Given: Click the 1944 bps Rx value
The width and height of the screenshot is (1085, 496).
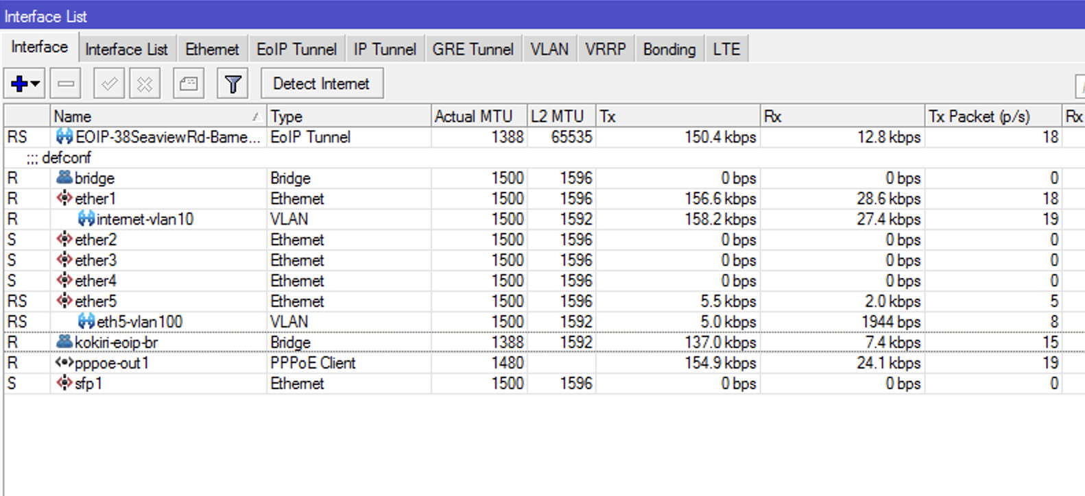Looking at the screenshot, I should 891,322.
